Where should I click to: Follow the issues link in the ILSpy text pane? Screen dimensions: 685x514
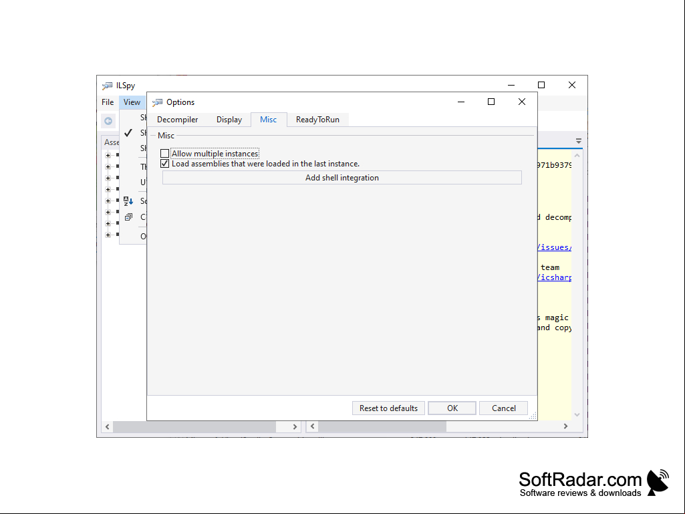point(555,247)
